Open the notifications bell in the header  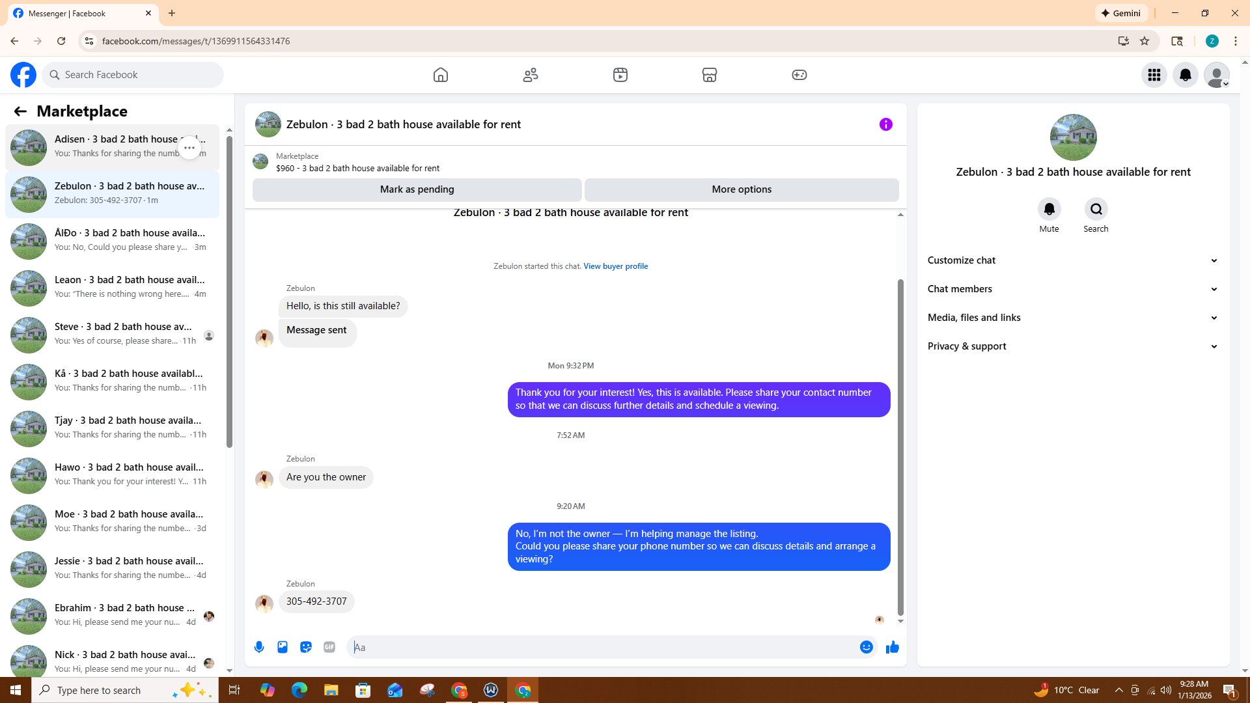click(x=1185, y=75)
